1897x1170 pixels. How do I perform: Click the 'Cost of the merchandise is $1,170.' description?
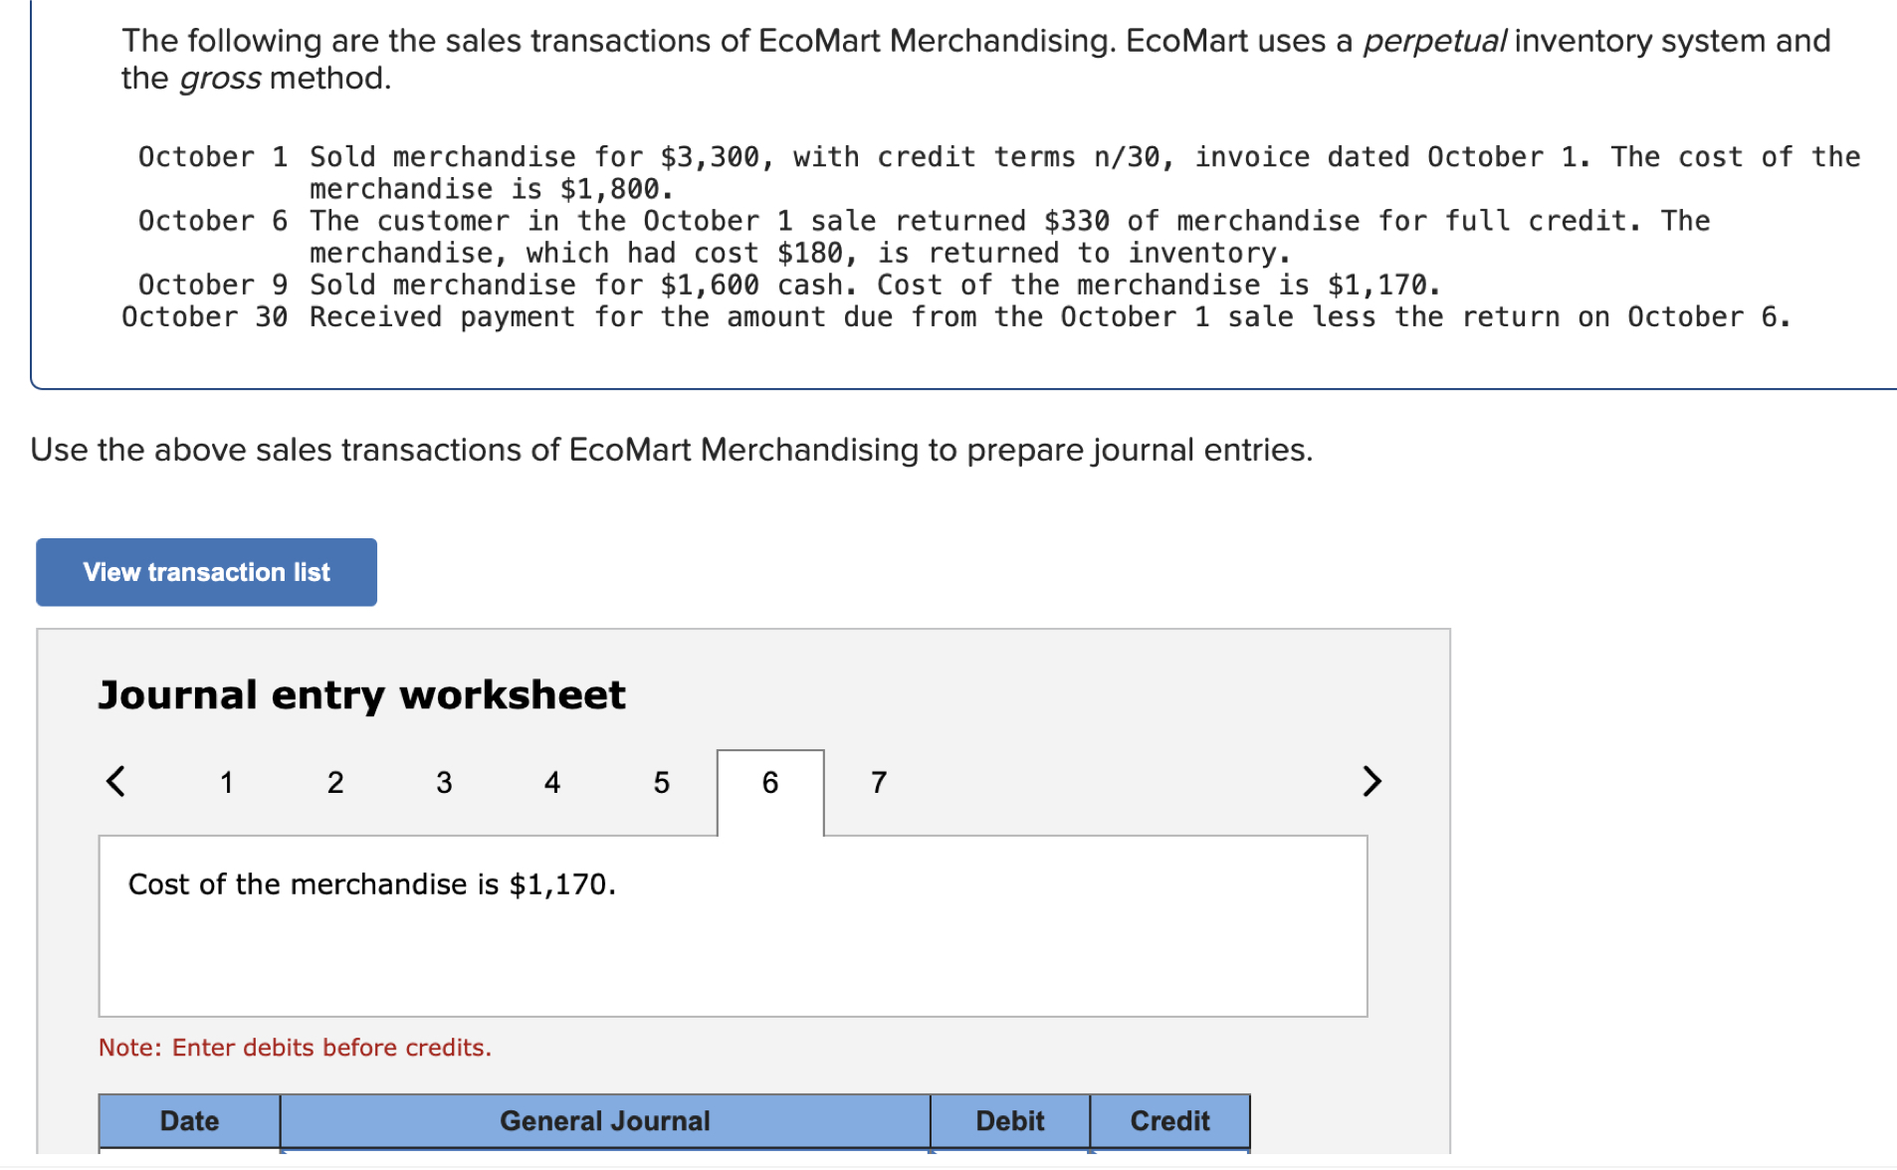pyautogui.click(x=372, y=884)
